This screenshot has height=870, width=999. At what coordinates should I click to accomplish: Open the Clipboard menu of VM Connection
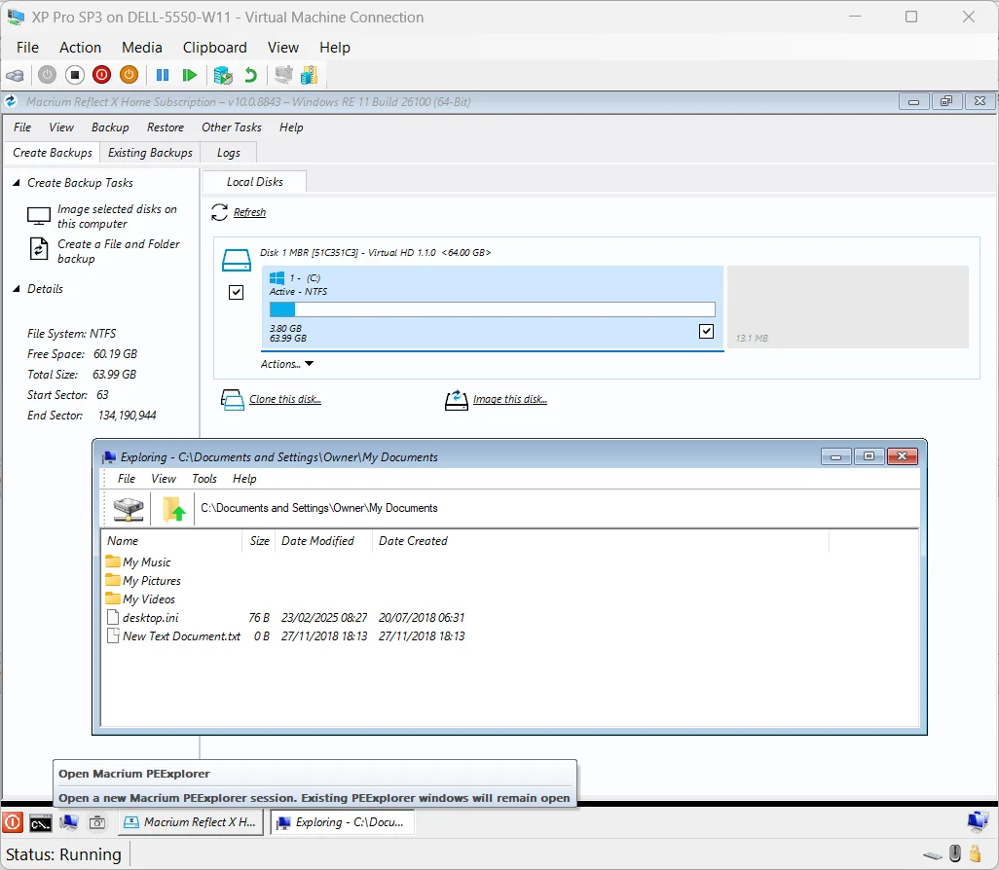point(215,48)
